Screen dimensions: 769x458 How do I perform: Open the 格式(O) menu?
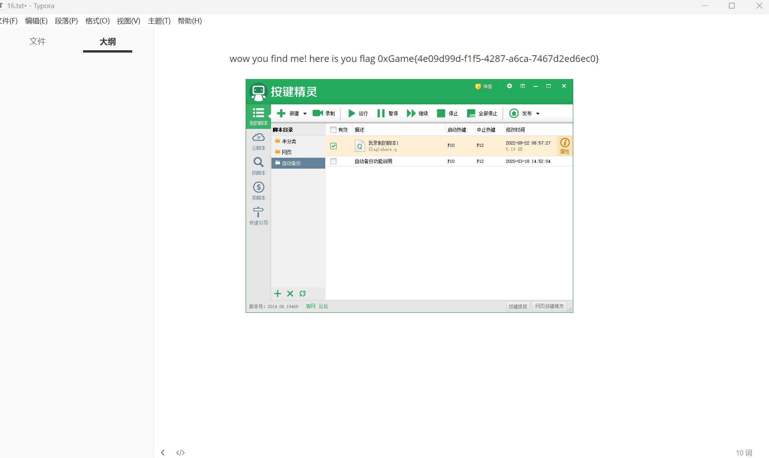97,21
